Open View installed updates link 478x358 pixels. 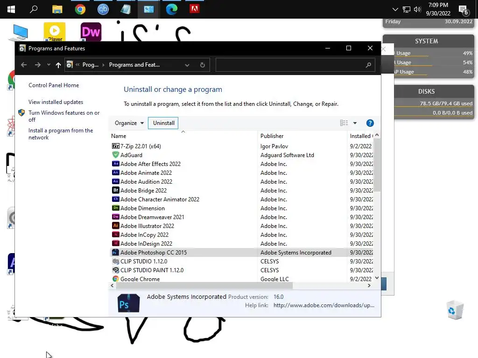pyautogui.click(x=56, y=102)
